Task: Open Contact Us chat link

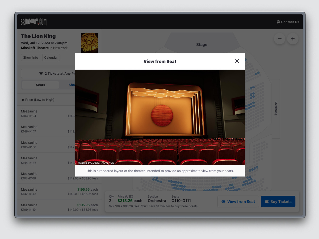Action: pos(288,22)
